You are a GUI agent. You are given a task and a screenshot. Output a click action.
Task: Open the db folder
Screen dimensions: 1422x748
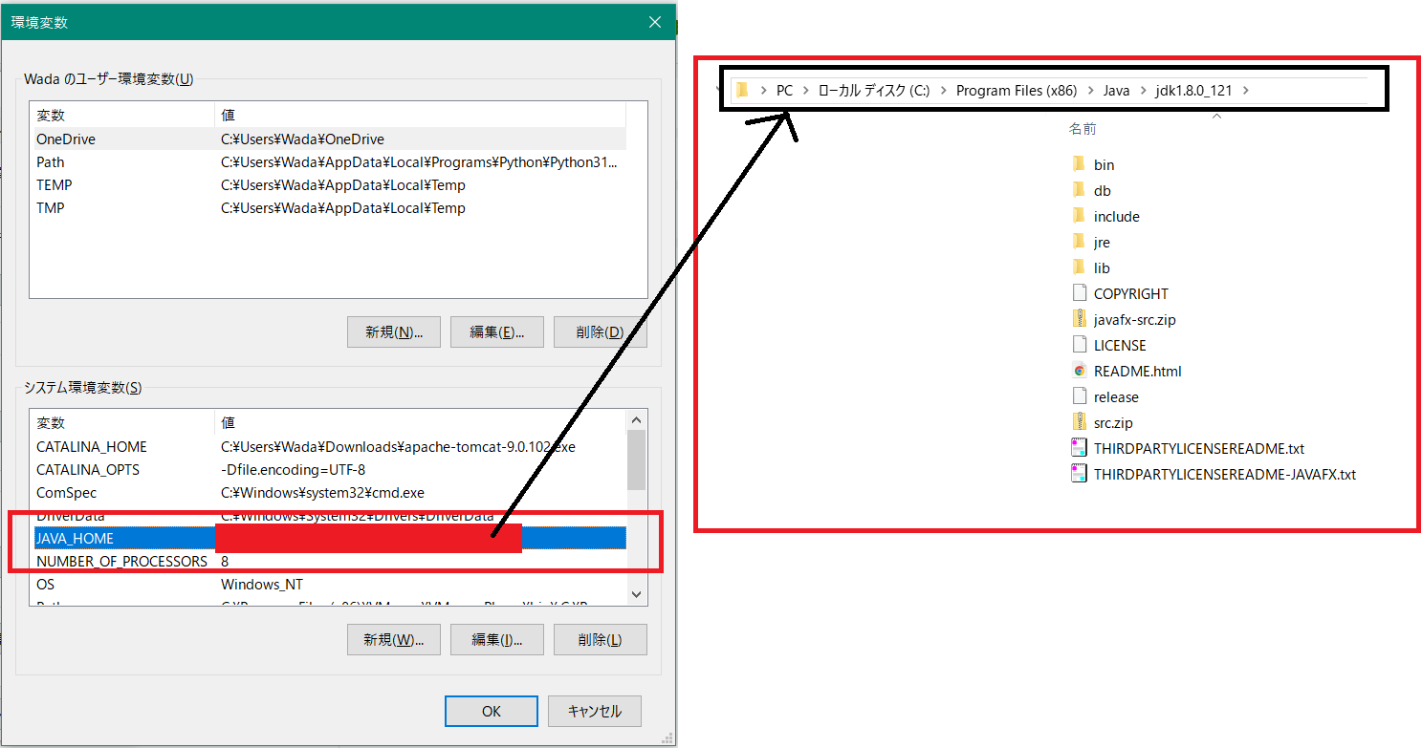point(1102,190)
